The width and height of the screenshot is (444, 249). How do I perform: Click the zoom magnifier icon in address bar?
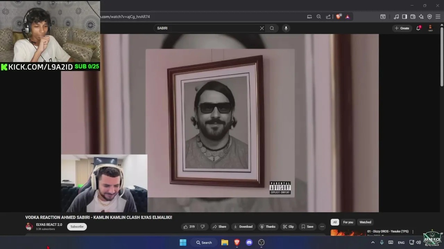point(319,17)
